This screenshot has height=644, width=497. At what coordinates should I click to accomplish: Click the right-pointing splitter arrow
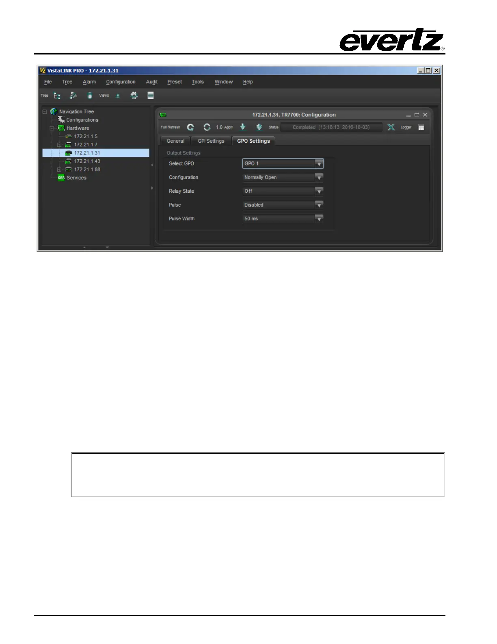[152, 188]
